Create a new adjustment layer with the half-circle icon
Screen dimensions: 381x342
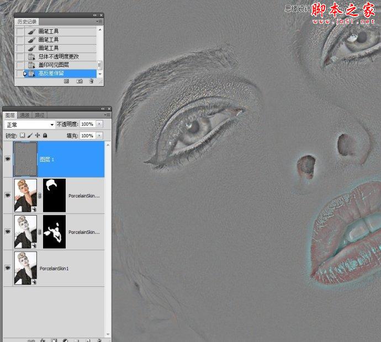(65, 340)
